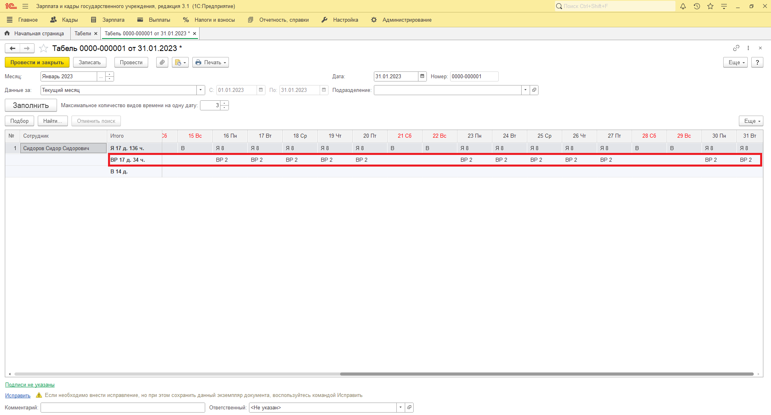This screenshot has width=771, height=415.
Task: Close the Табель 0000-000001 tab
Action: (194, 34)
